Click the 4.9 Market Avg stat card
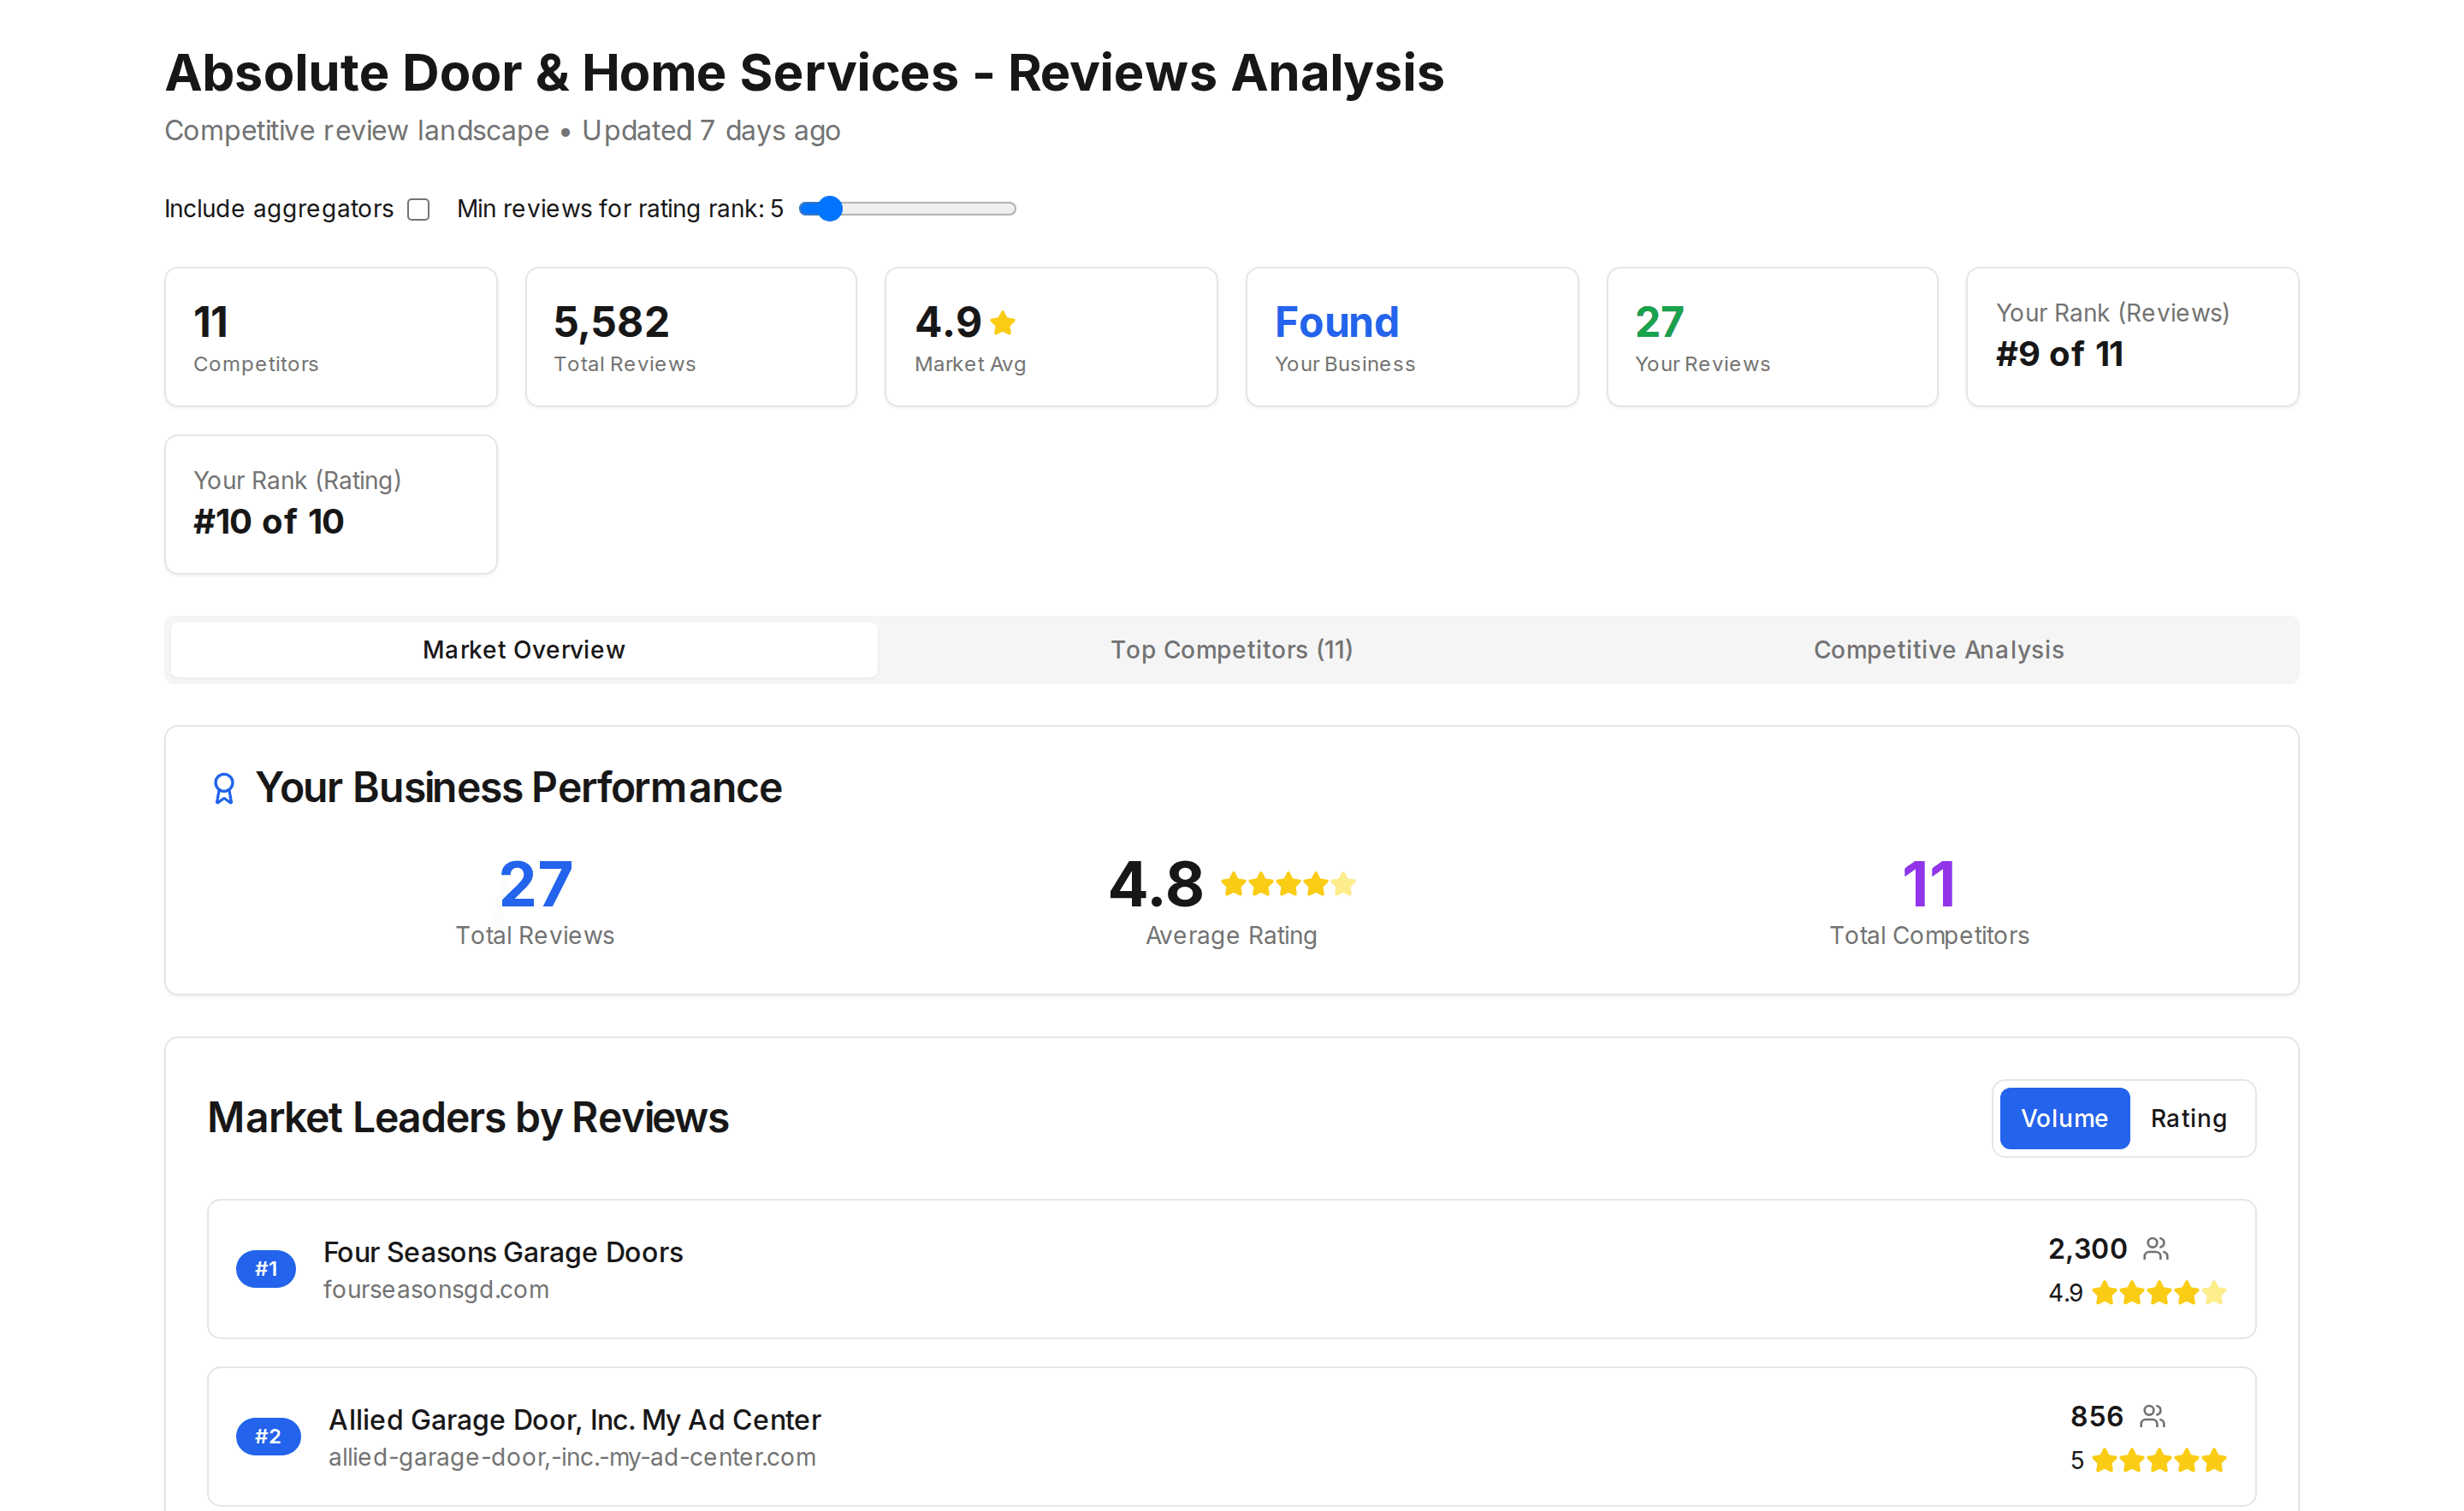 [x=1051, y=337]
